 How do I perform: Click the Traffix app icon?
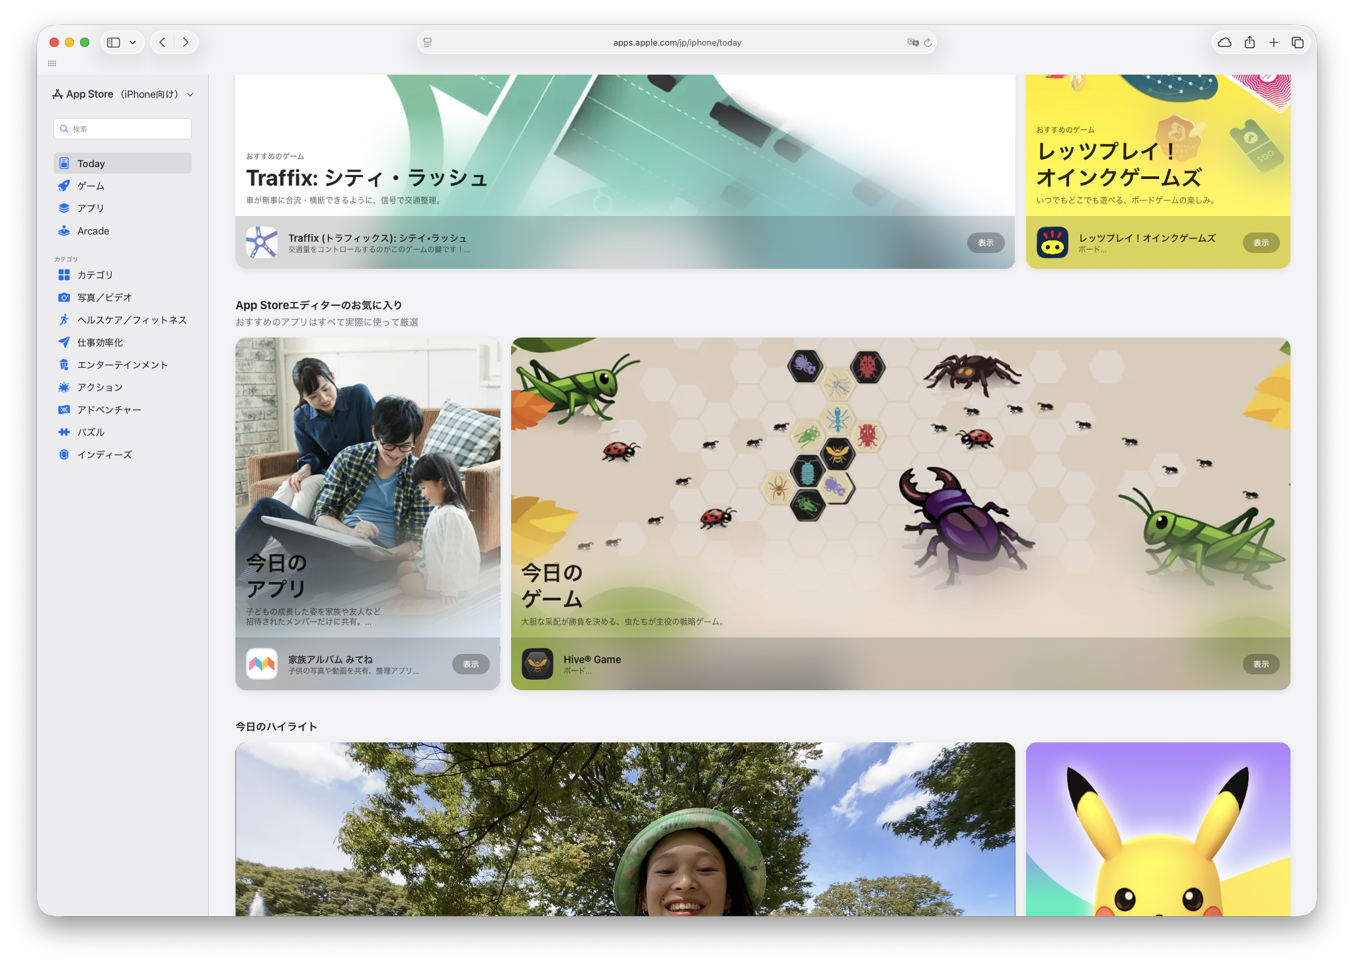click(x=262, y=242)
